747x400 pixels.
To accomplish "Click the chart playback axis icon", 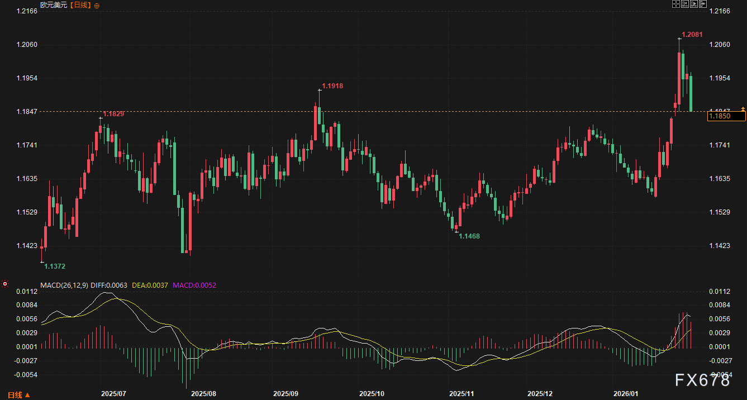I will [693, 4].
